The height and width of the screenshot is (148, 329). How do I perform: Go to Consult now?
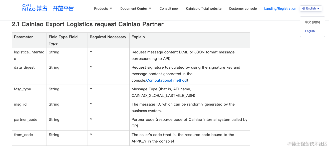tap(169, 8)
